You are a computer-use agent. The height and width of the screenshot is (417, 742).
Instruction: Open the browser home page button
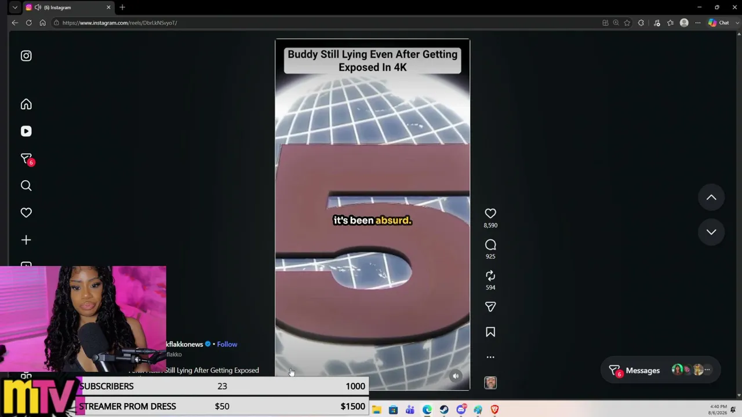42,23
